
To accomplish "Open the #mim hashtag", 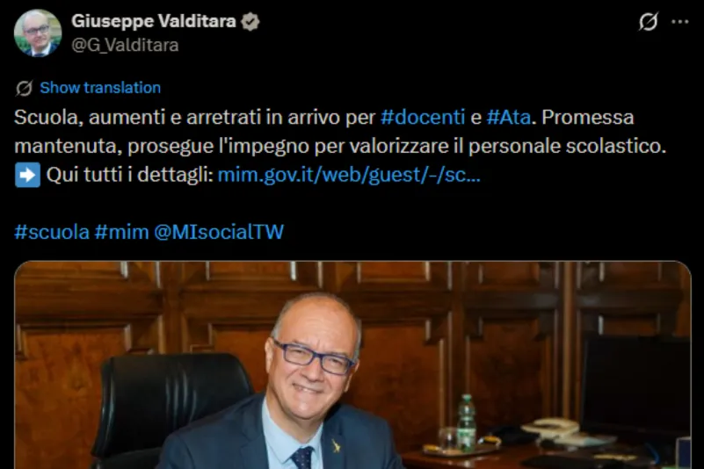I will 121,232.
